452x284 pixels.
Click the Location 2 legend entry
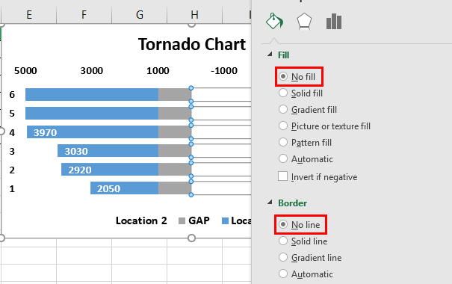141,220
